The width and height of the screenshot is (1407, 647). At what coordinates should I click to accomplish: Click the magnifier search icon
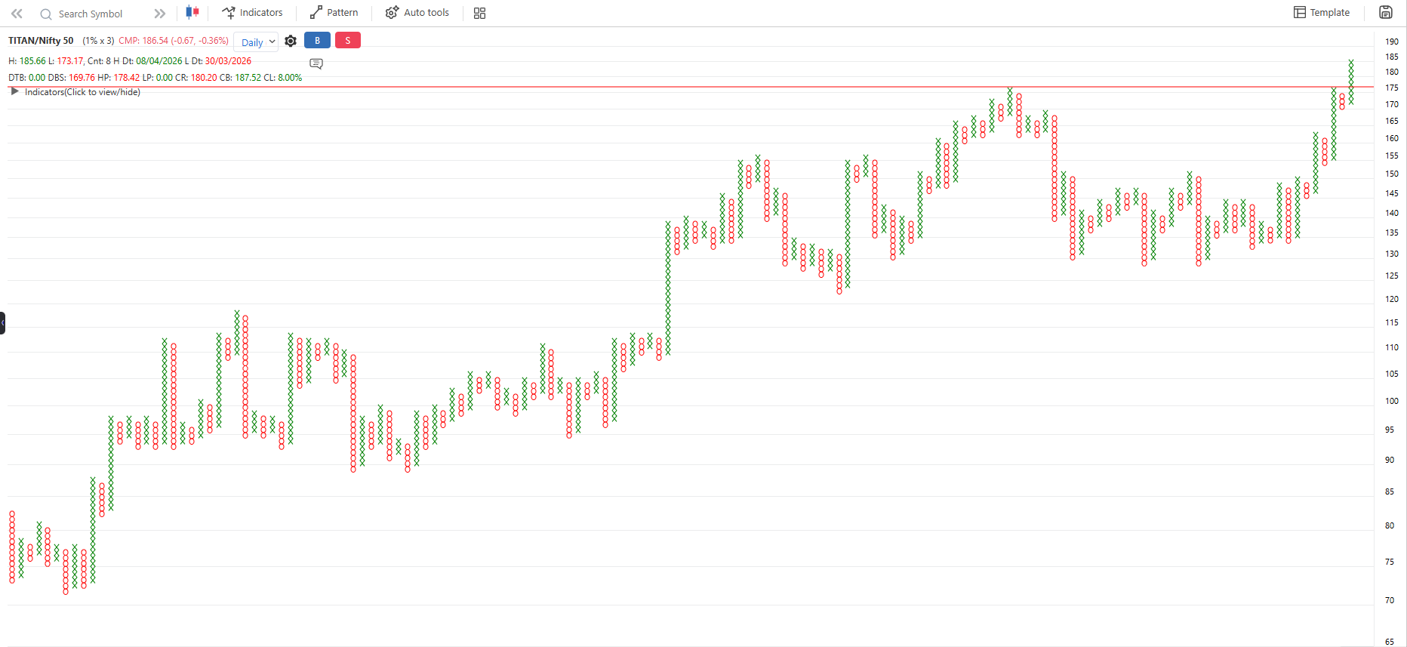click(x=46, y=14)
